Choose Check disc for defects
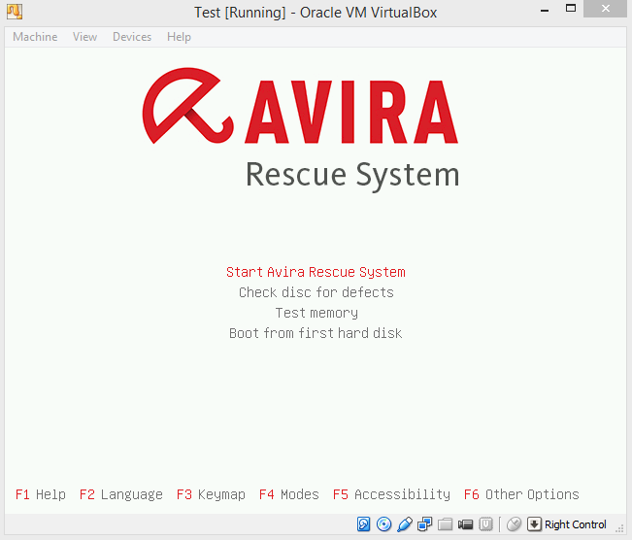The image size is (632, 540). [x=316, y=292]
